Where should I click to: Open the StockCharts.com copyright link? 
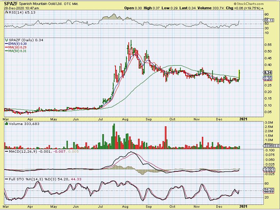pyautogui.click(x=249, y=4)
